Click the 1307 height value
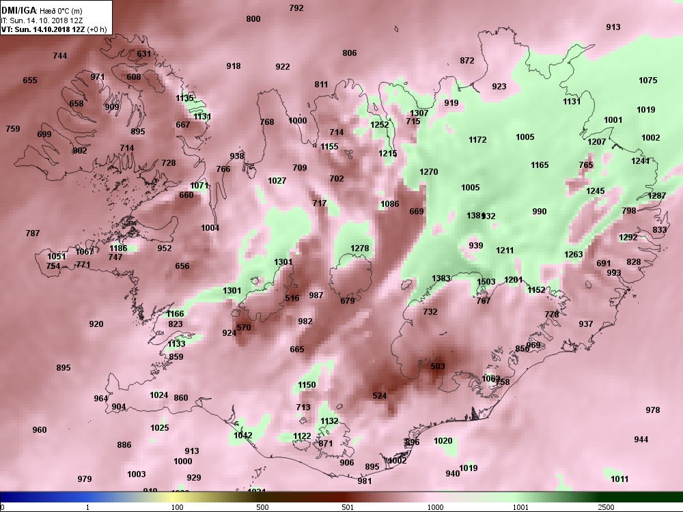The image size is (683, 512). click(x=419, y=113)
